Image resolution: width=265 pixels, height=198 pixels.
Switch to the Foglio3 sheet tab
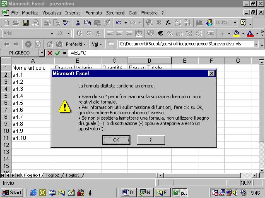tap(72, 175)
